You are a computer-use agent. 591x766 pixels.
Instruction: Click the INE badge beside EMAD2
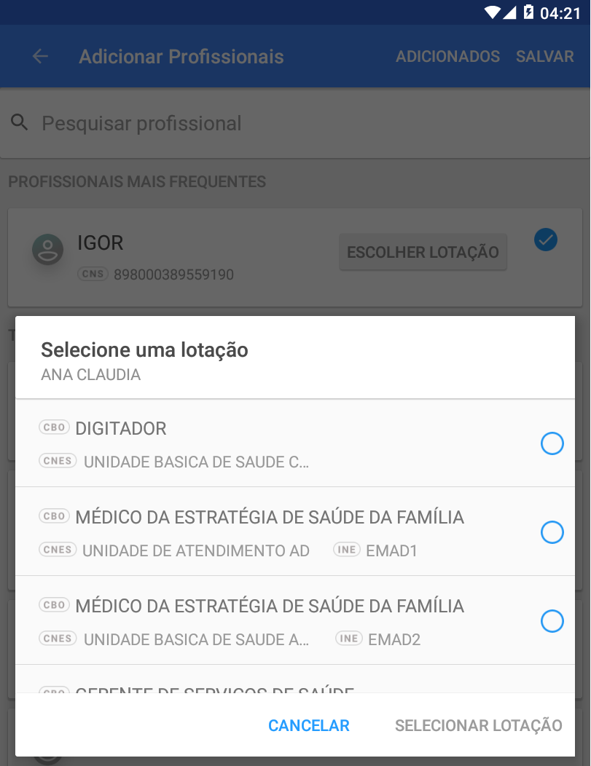point(348,639)
